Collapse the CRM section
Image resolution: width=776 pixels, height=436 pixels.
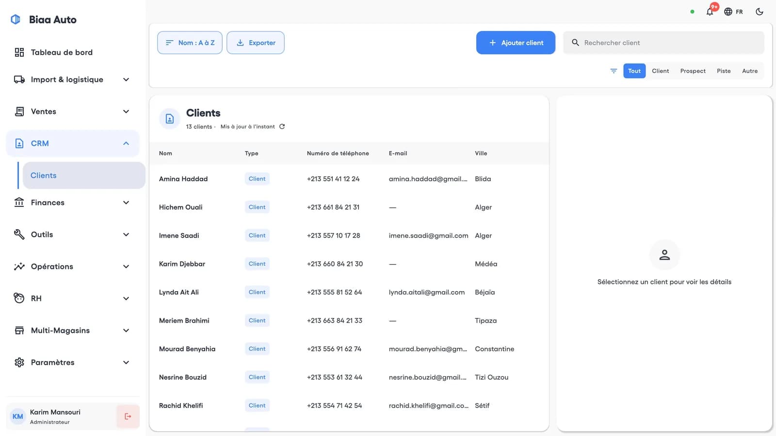click(x=73, y=143)
